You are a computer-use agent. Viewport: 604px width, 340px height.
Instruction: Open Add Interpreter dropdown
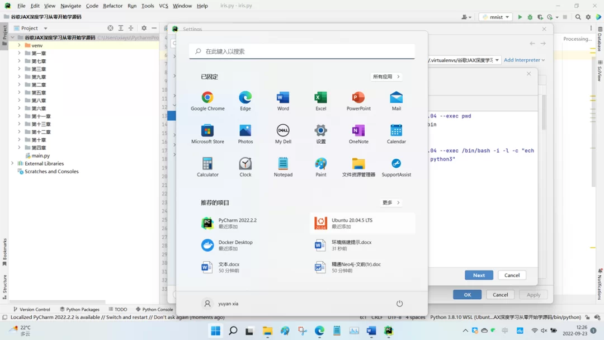click(x=524, y=60)
